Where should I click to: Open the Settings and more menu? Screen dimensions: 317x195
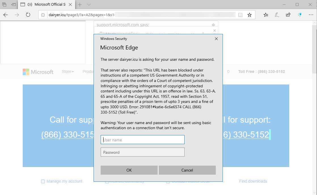point(311,15)
